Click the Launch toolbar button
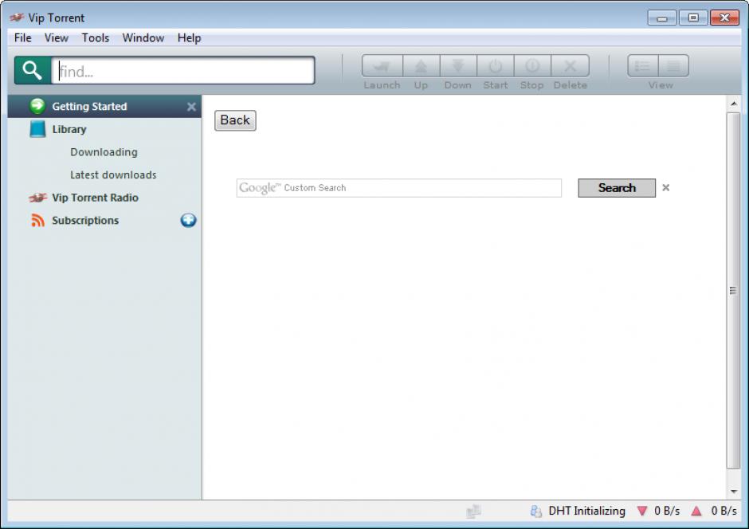The height and width of the screenshot is (529, 749). point(382,66)
